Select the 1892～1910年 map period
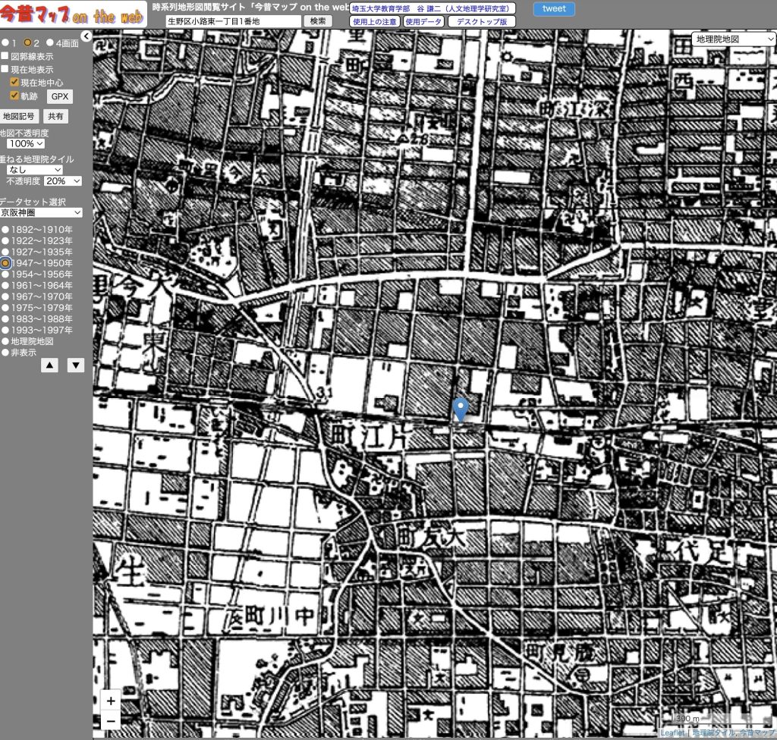The height and width of the screenshot is (740, 777). tap(5, 230)
